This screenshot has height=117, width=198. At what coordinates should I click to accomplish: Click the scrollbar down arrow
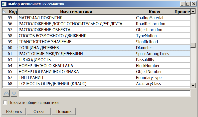pyautogui.click(x=193, y=86)
